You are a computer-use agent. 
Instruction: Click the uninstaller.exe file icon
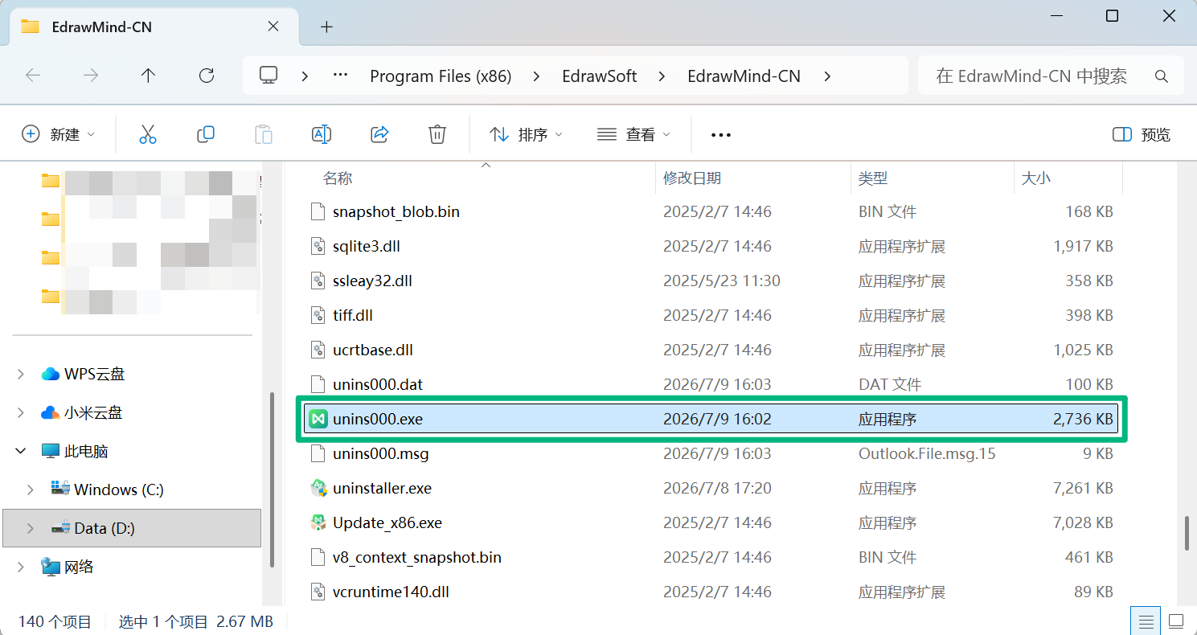(318, 488)
